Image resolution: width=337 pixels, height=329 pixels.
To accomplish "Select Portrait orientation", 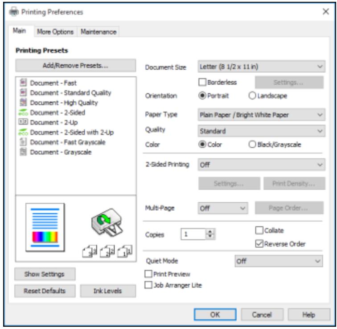I will [x=202, y=96].
